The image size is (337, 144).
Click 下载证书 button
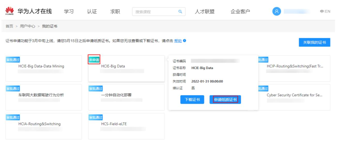tap(192, 100)
